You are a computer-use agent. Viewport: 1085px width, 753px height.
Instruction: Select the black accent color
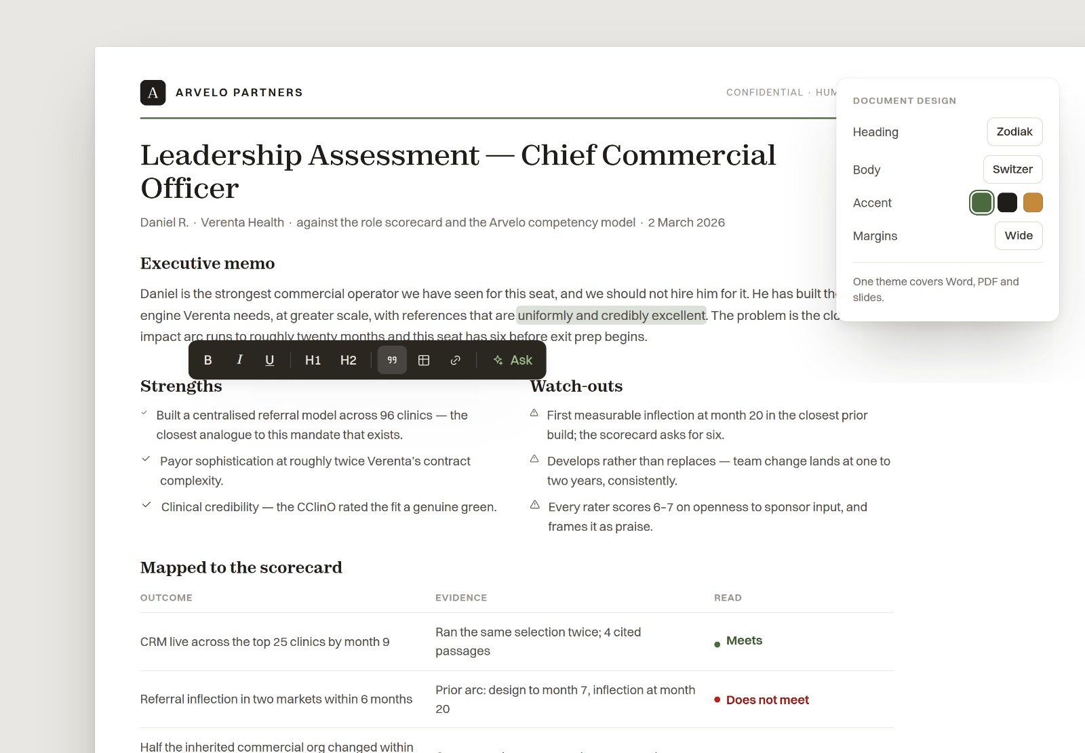1007,203
